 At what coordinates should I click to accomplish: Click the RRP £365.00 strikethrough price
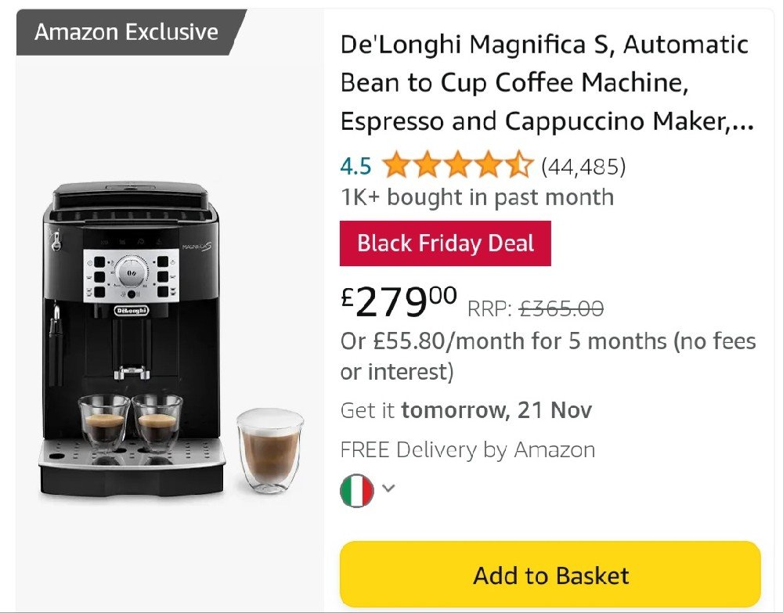(x=536, y=308)
